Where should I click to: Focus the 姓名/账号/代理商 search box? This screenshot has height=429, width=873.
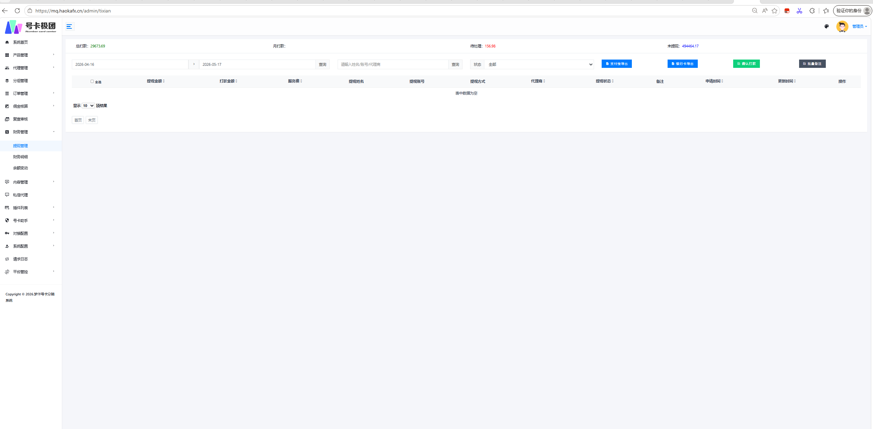click(x=393, y=64)
